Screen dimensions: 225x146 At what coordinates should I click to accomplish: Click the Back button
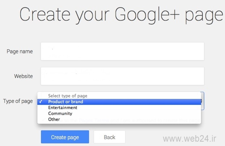coord(110,137)
